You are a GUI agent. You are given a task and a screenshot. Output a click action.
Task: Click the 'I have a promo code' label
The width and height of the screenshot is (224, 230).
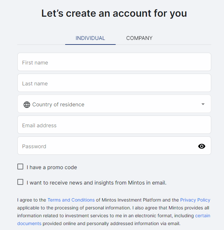52,168
